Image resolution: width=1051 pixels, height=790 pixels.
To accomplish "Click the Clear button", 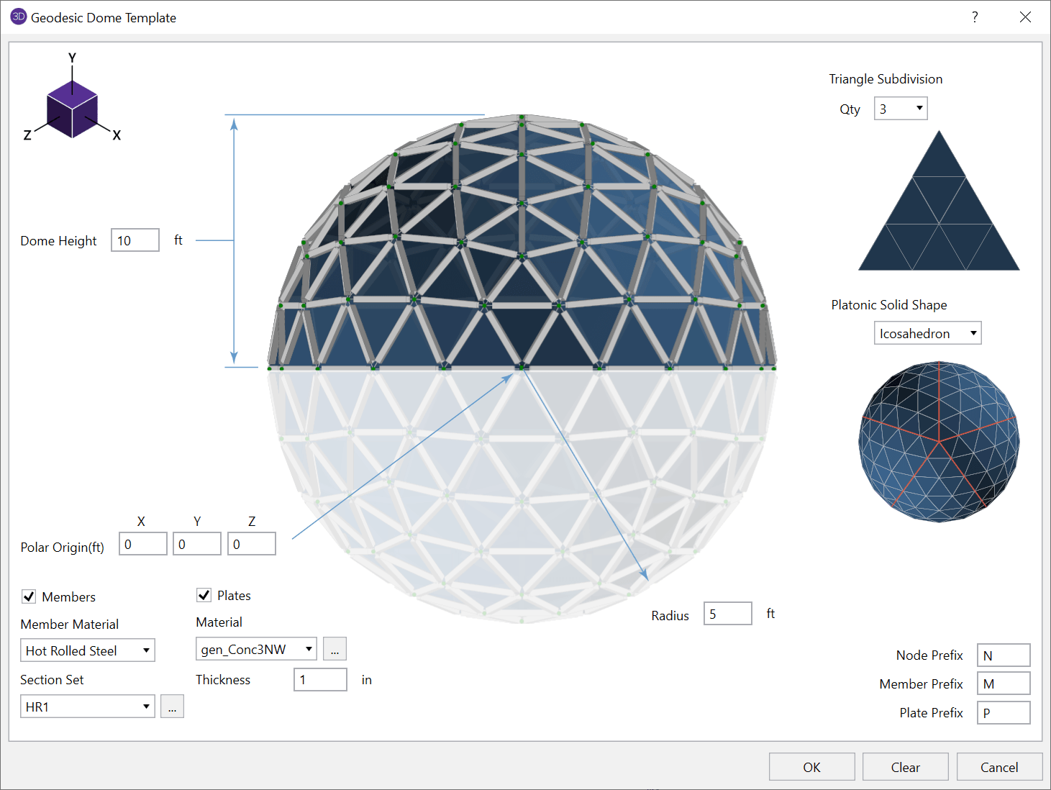I will (905, 766).
